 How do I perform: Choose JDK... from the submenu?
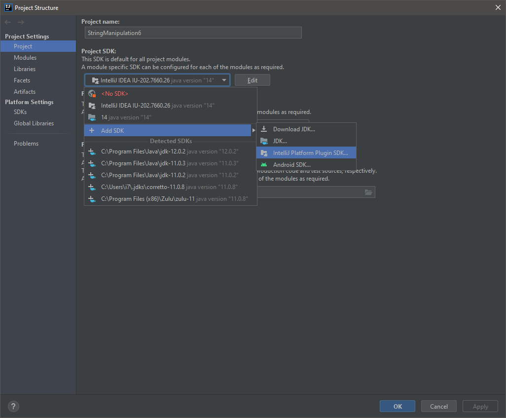tap(306, 141)
